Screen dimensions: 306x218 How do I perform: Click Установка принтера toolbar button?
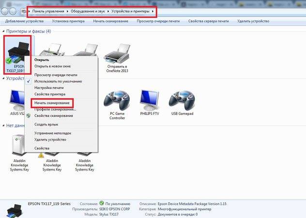click(x=68, y=21)
